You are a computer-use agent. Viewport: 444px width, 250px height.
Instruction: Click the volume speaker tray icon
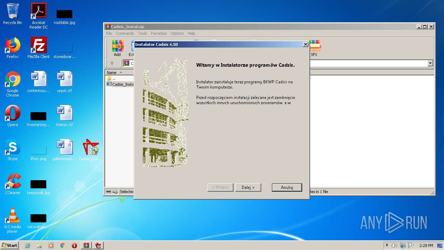click(x=394, y=245)
